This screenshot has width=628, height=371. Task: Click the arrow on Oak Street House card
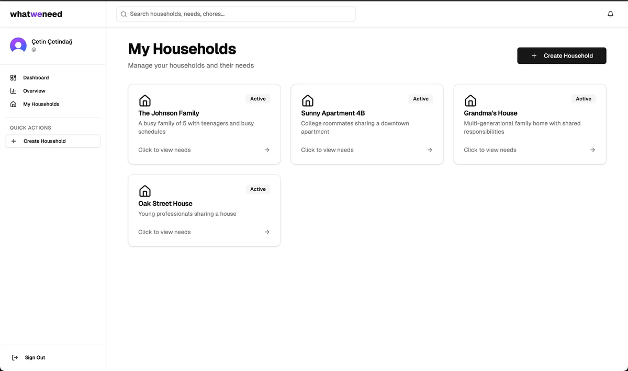[x=267, y=232]
